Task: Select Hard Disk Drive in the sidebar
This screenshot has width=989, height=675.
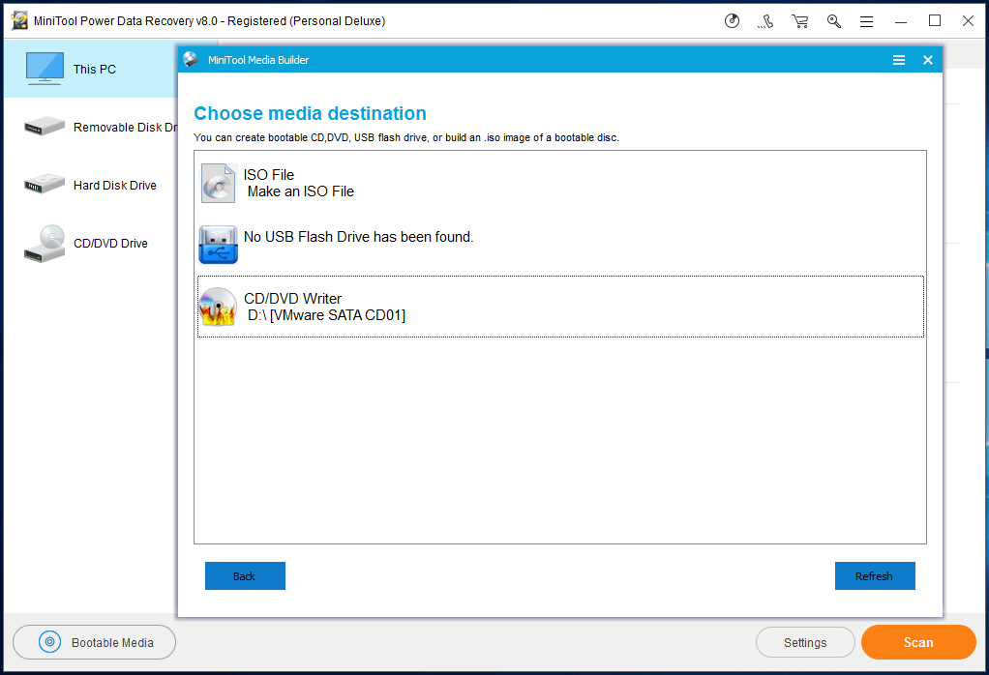Action: [91, 185]
